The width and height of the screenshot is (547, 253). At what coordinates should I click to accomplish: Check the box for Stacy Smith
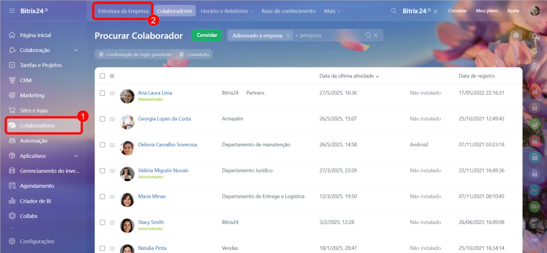pos(102,222)
